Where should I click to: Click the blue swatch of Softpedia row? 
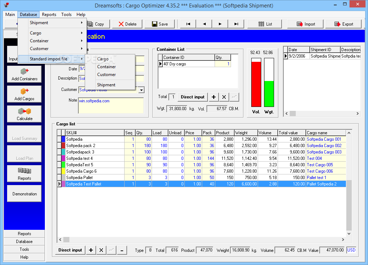(63, 139)
